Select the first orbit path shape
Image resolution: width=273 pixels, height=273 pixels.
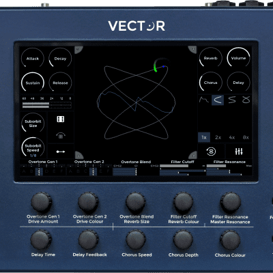coord(204,100)
